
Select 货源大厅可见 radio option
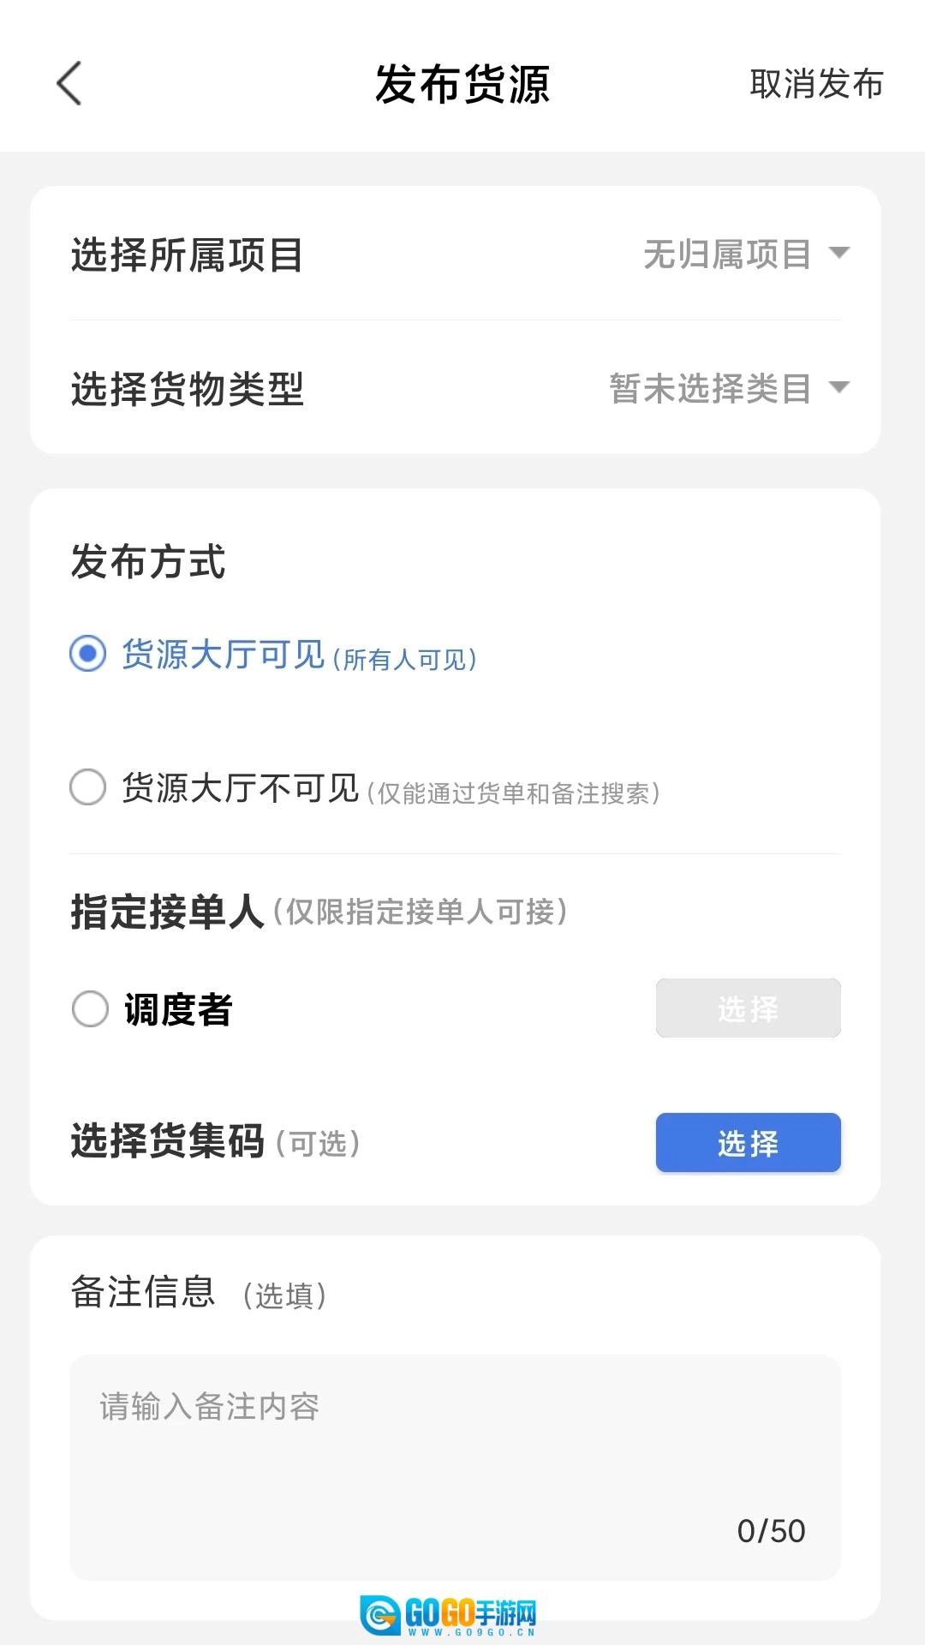coord(88,654)
